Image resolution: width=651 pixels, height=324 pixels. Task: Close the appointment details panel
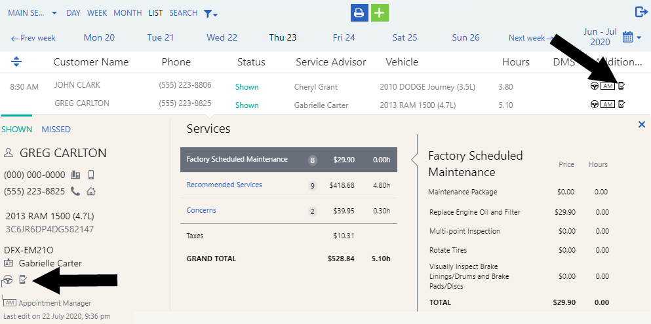[641, 124]
